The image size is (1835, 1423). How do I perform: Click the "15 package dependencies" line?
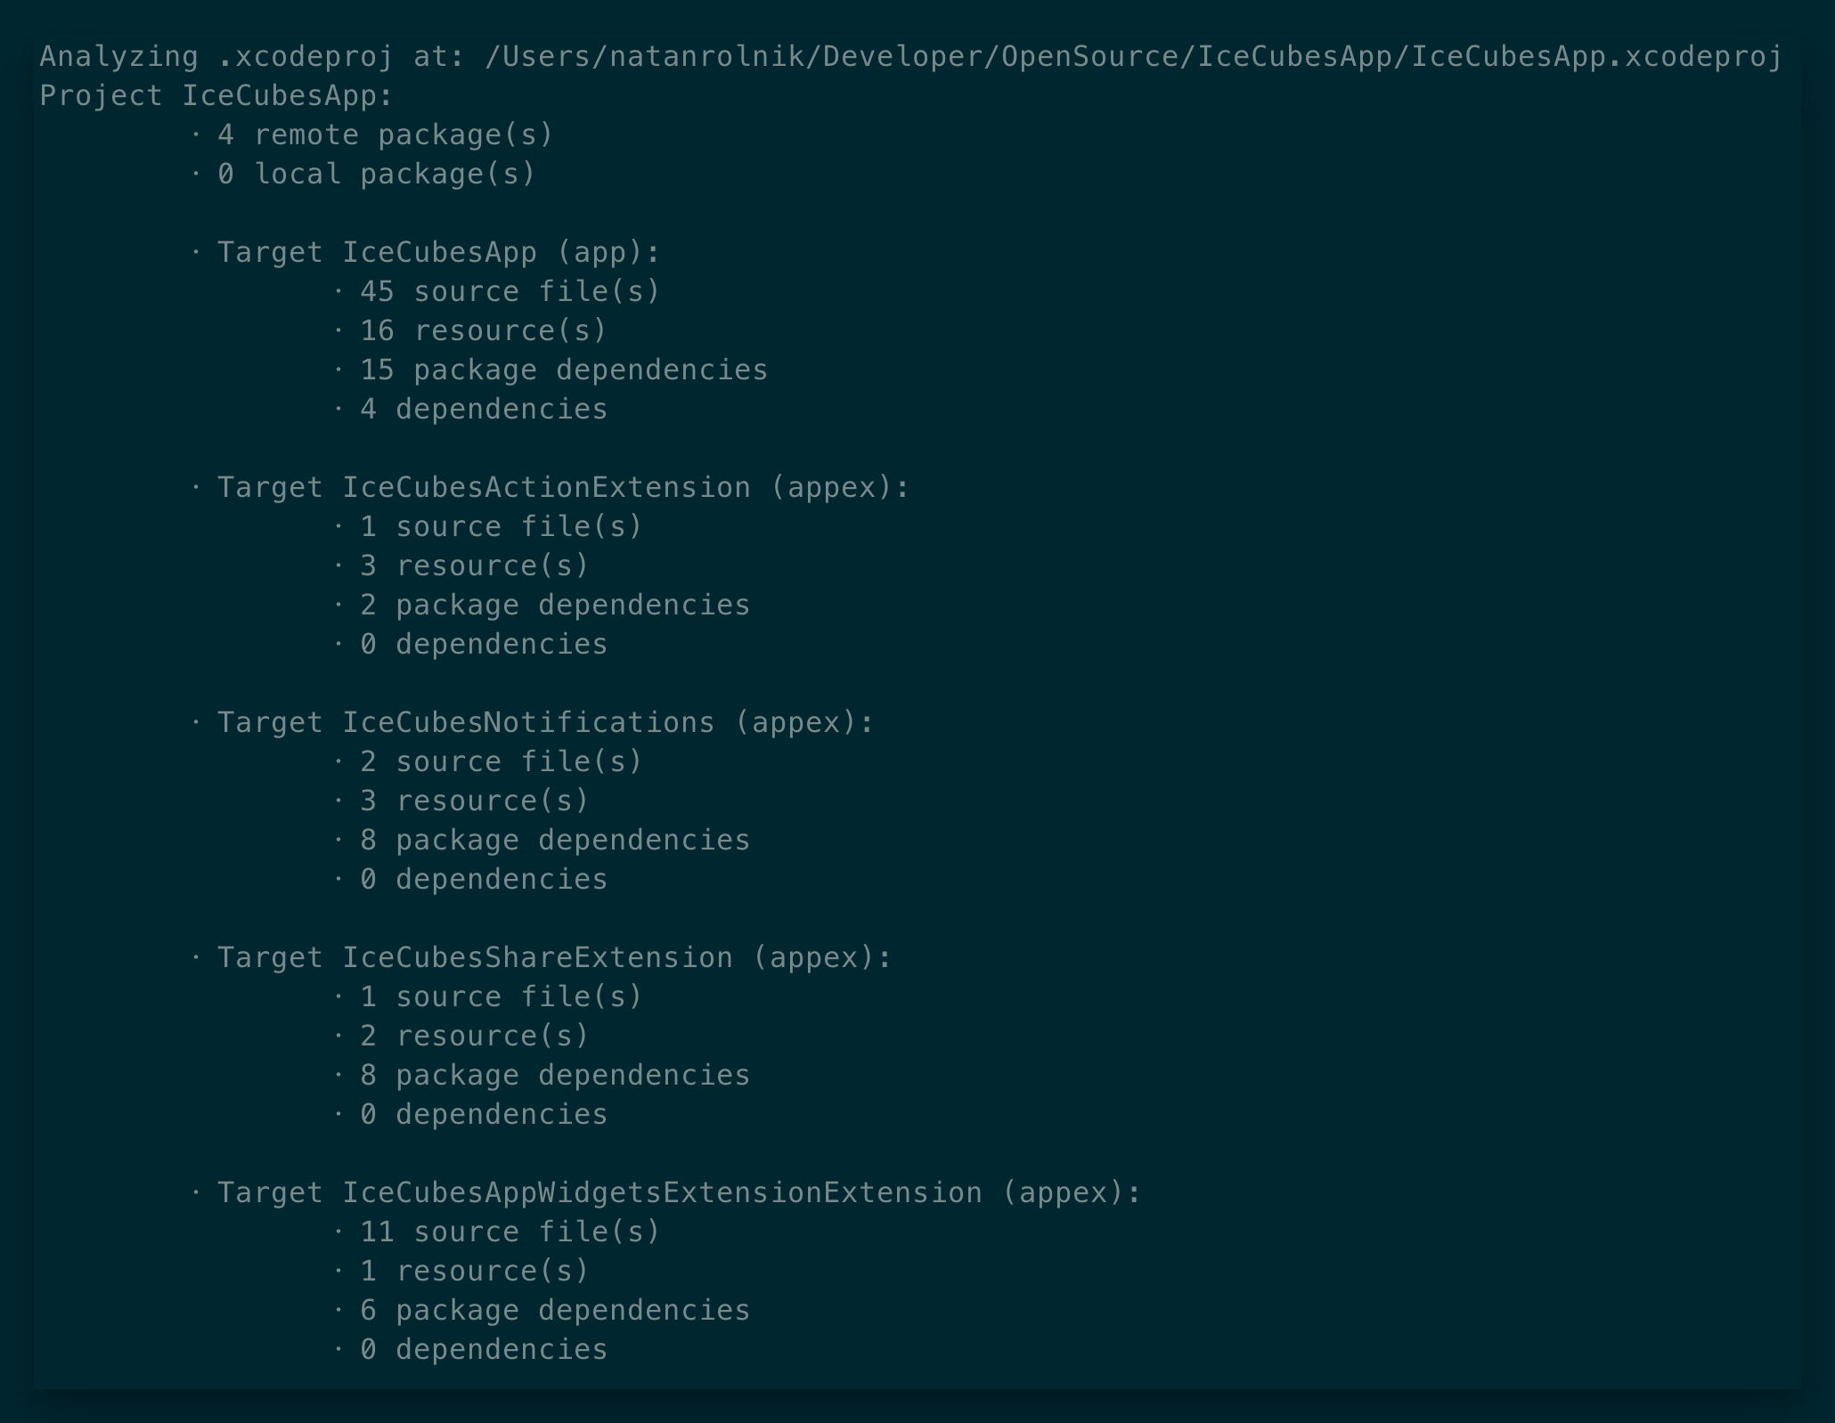click(x=563, y=370)
